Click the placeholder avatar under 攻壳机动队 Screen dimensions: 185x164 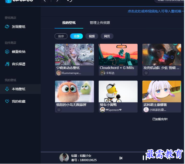click(146, 73)
